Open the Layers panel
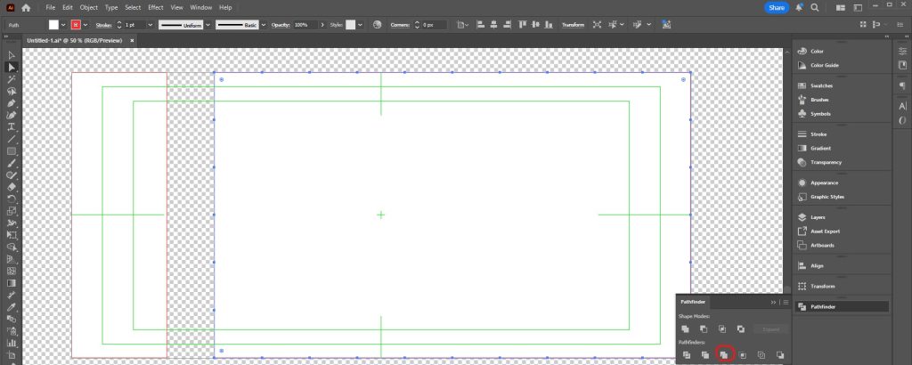 click(818, 216)
